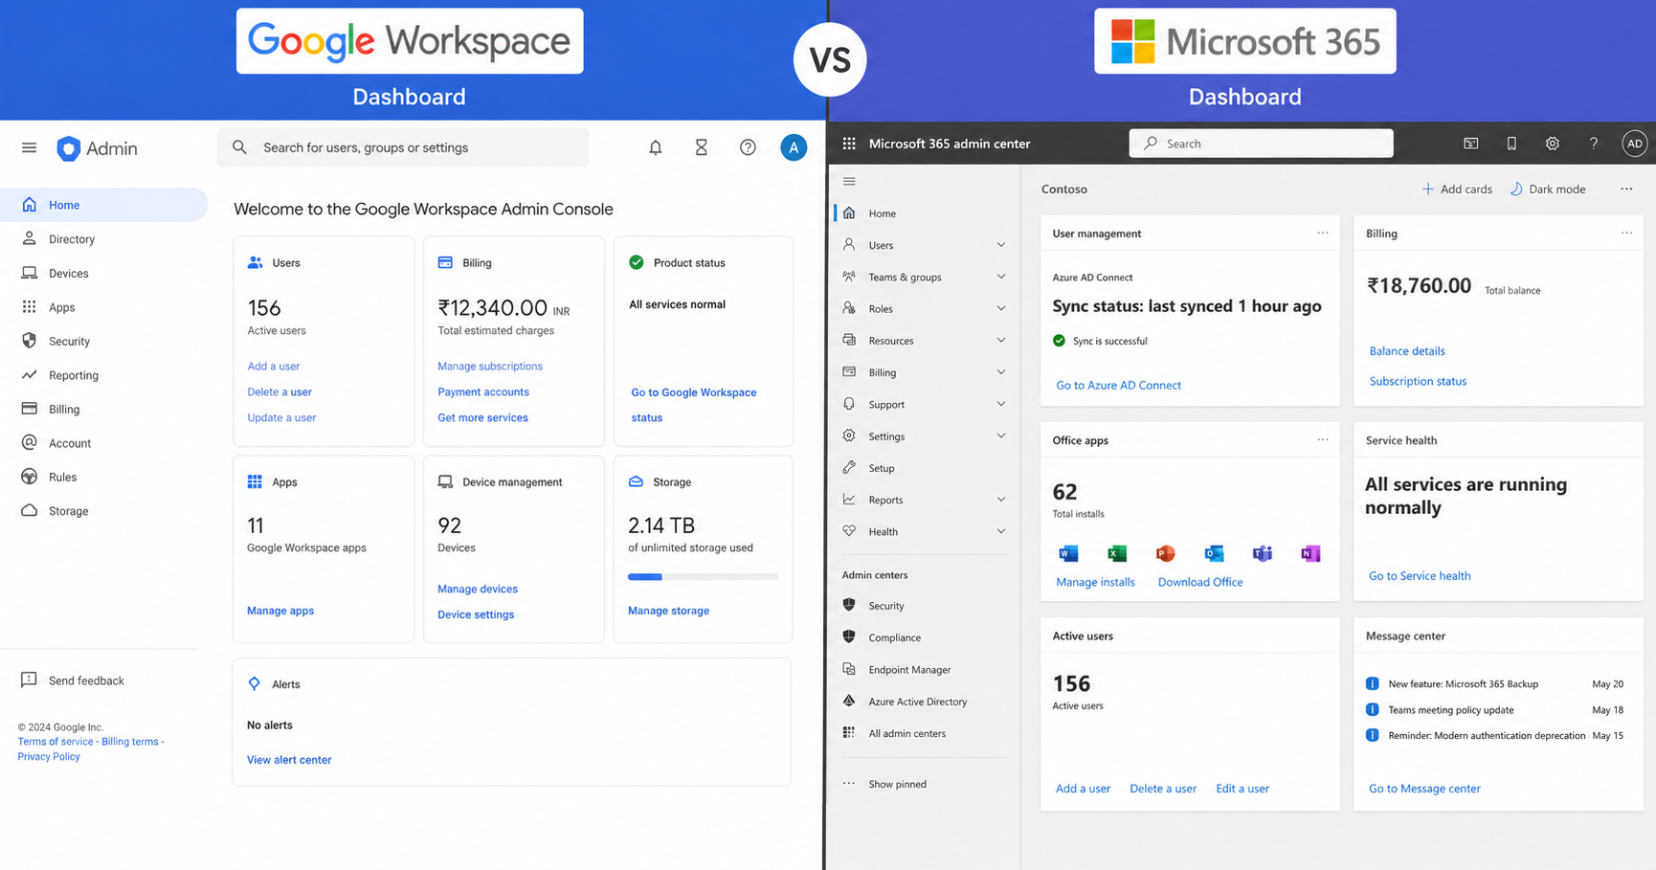Click the Word icon in Office apps card
The image size is (1656, 870).
[x=1068, y=553]
